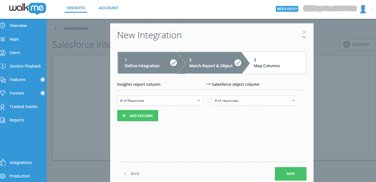Select step 3 Map Columns

(x=275, y=63)
